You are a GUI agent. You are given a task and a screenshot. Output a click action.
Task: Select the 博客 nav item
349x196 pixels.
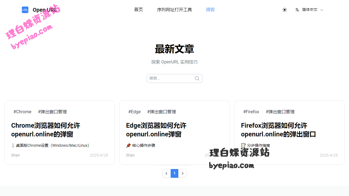(210, 10)
